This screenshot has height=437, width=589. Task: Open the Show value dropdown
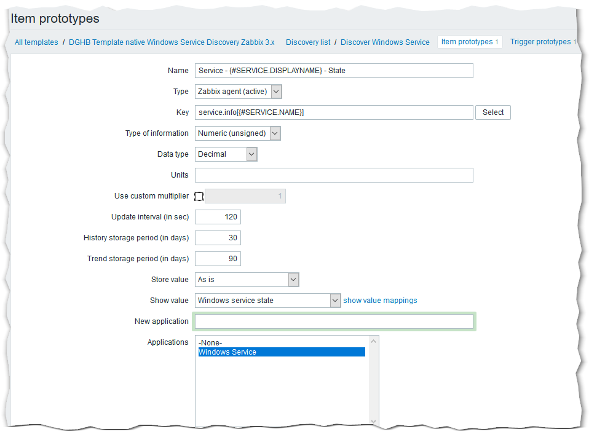pos(267,301)
